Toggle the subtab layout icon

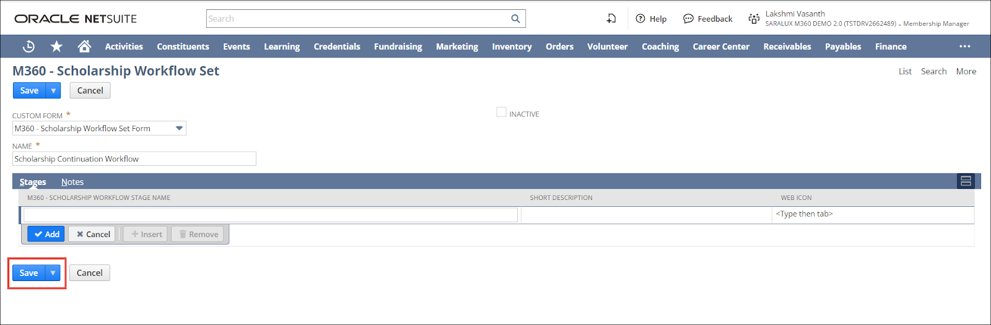click(965, 181)
